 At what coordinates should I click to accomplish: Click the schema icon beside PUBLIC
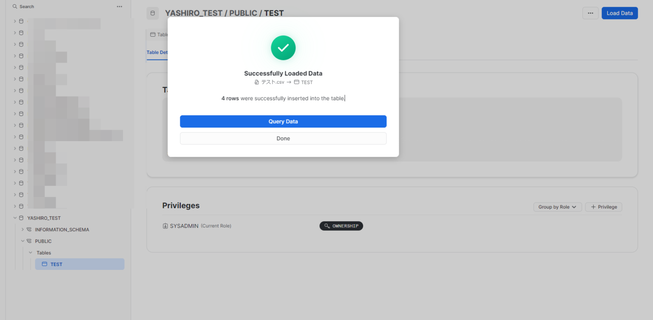29,241
